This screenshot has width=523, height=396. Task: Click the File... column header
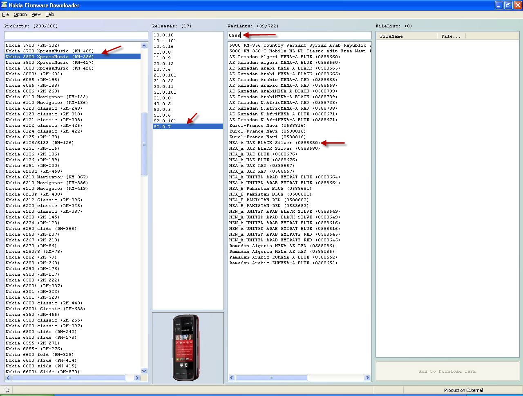click(451, 36)
